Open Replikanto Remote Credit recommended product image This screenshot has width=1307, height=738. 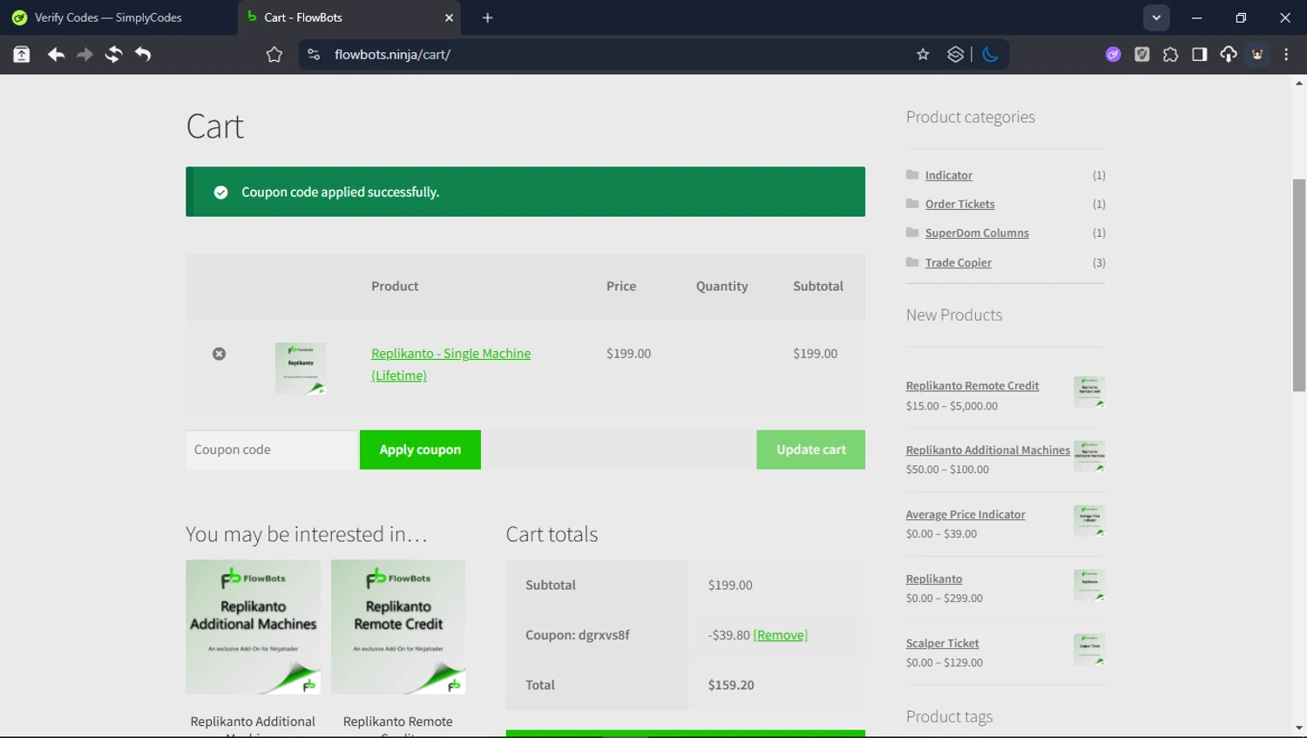coord(398,627)
